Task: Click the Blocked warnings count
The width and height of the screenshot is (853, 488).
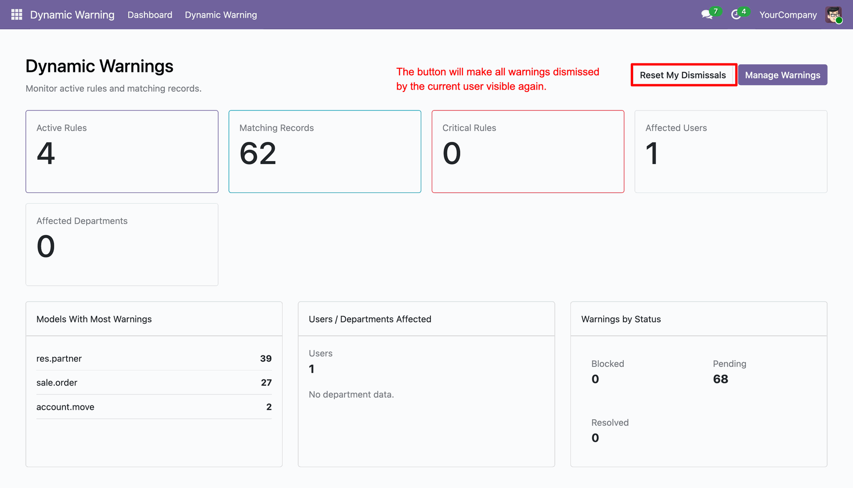Action: [x=595, y=379]
